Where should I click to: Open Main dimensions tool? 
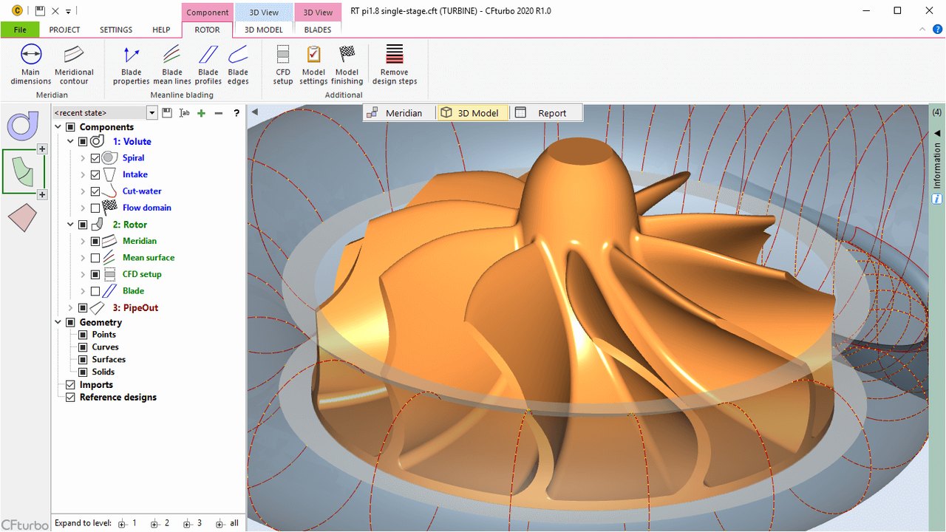pos(30,65)
